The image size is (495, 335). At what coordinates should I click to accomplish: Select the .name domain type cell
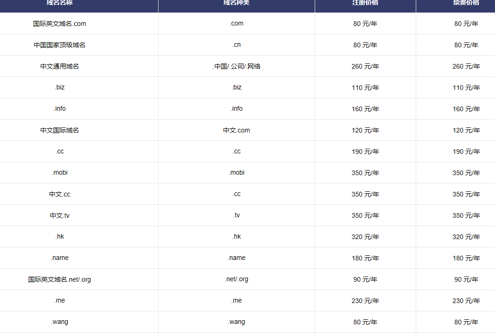click(x=236, y=258)
